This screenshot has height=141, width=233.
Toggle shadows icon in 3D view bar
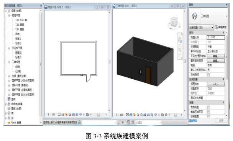tap(138, 115)
